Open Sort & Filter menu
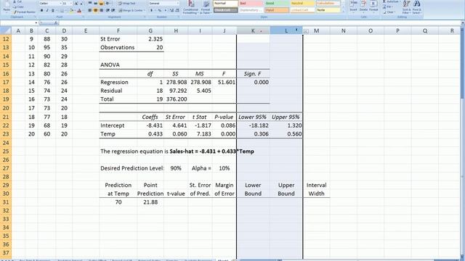The width and height of the screenshot is (465, 261). point(406,7)
